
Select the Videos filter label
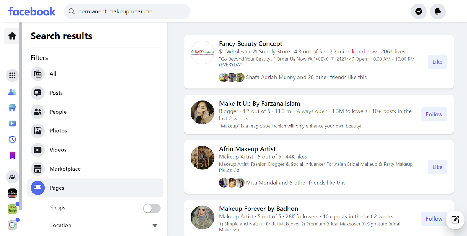[x=58, y=150]
